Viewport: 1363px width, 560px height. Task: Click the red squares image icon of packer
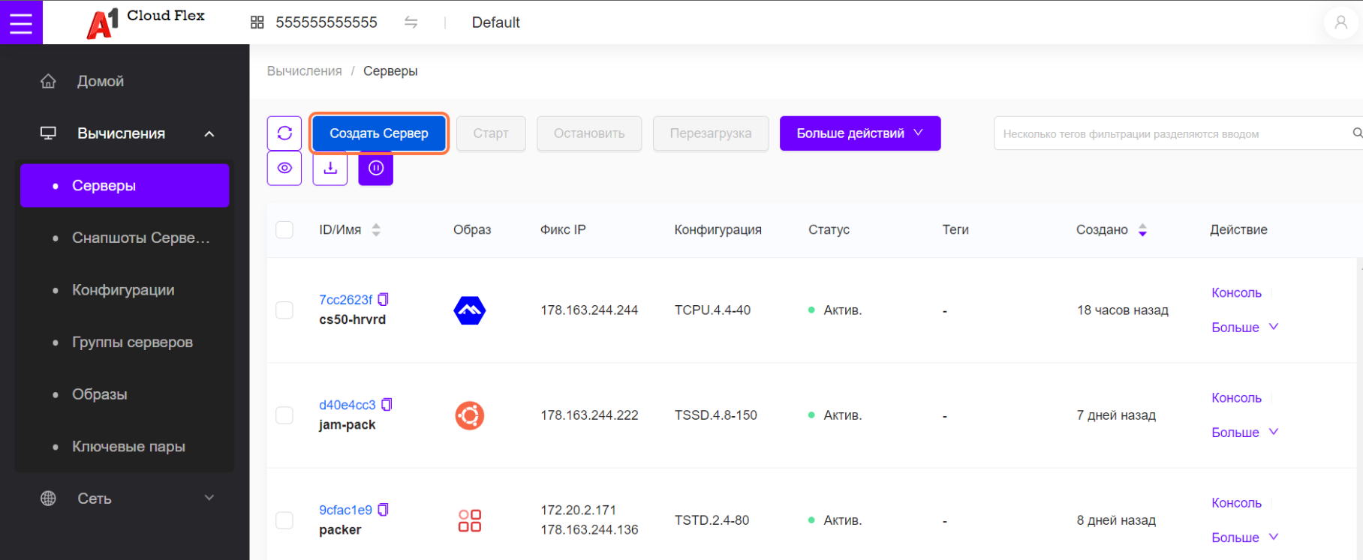coord(470,520)
